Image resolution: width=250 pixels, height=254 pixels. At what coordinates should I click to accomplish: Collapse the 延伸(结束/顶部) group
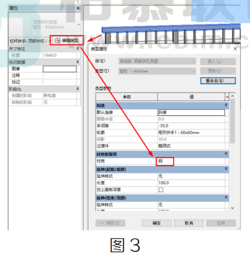click(226, 197)
